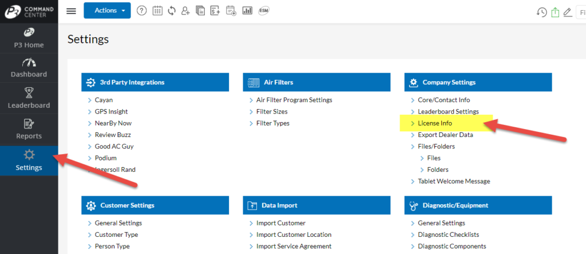Open the Filter Sizes link

[x=272, y=111]
